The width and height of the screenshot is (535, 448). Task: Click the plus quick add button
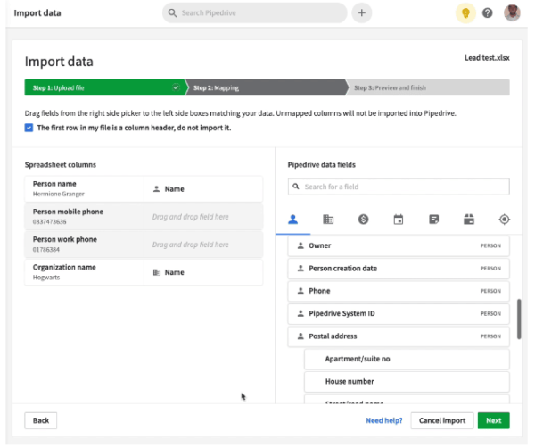click(x=362, y=13)
